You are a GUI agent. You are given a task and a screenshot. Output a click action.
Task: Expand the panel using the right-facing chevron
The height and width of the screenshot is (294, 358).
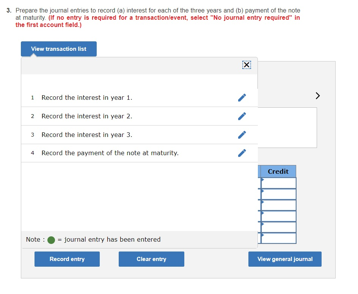click(x=317, y=96)
